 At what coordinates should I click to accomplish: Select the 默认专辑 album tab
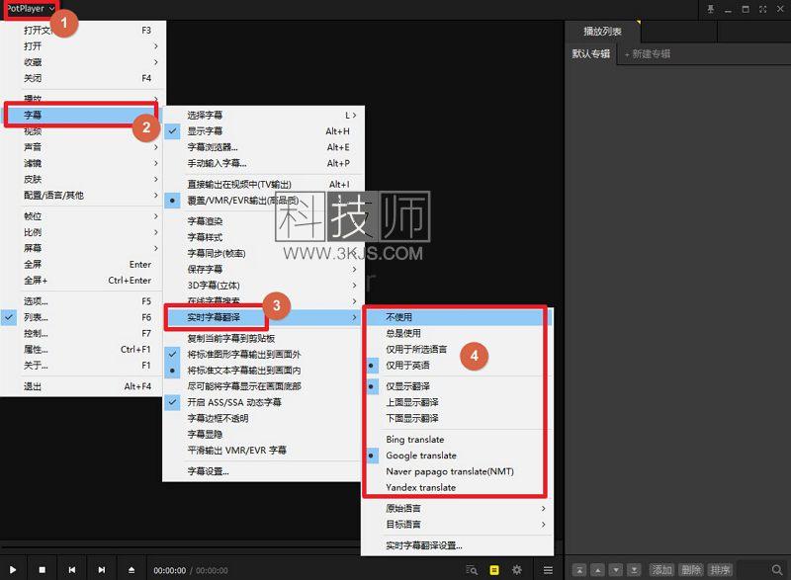tap(590, 54)
